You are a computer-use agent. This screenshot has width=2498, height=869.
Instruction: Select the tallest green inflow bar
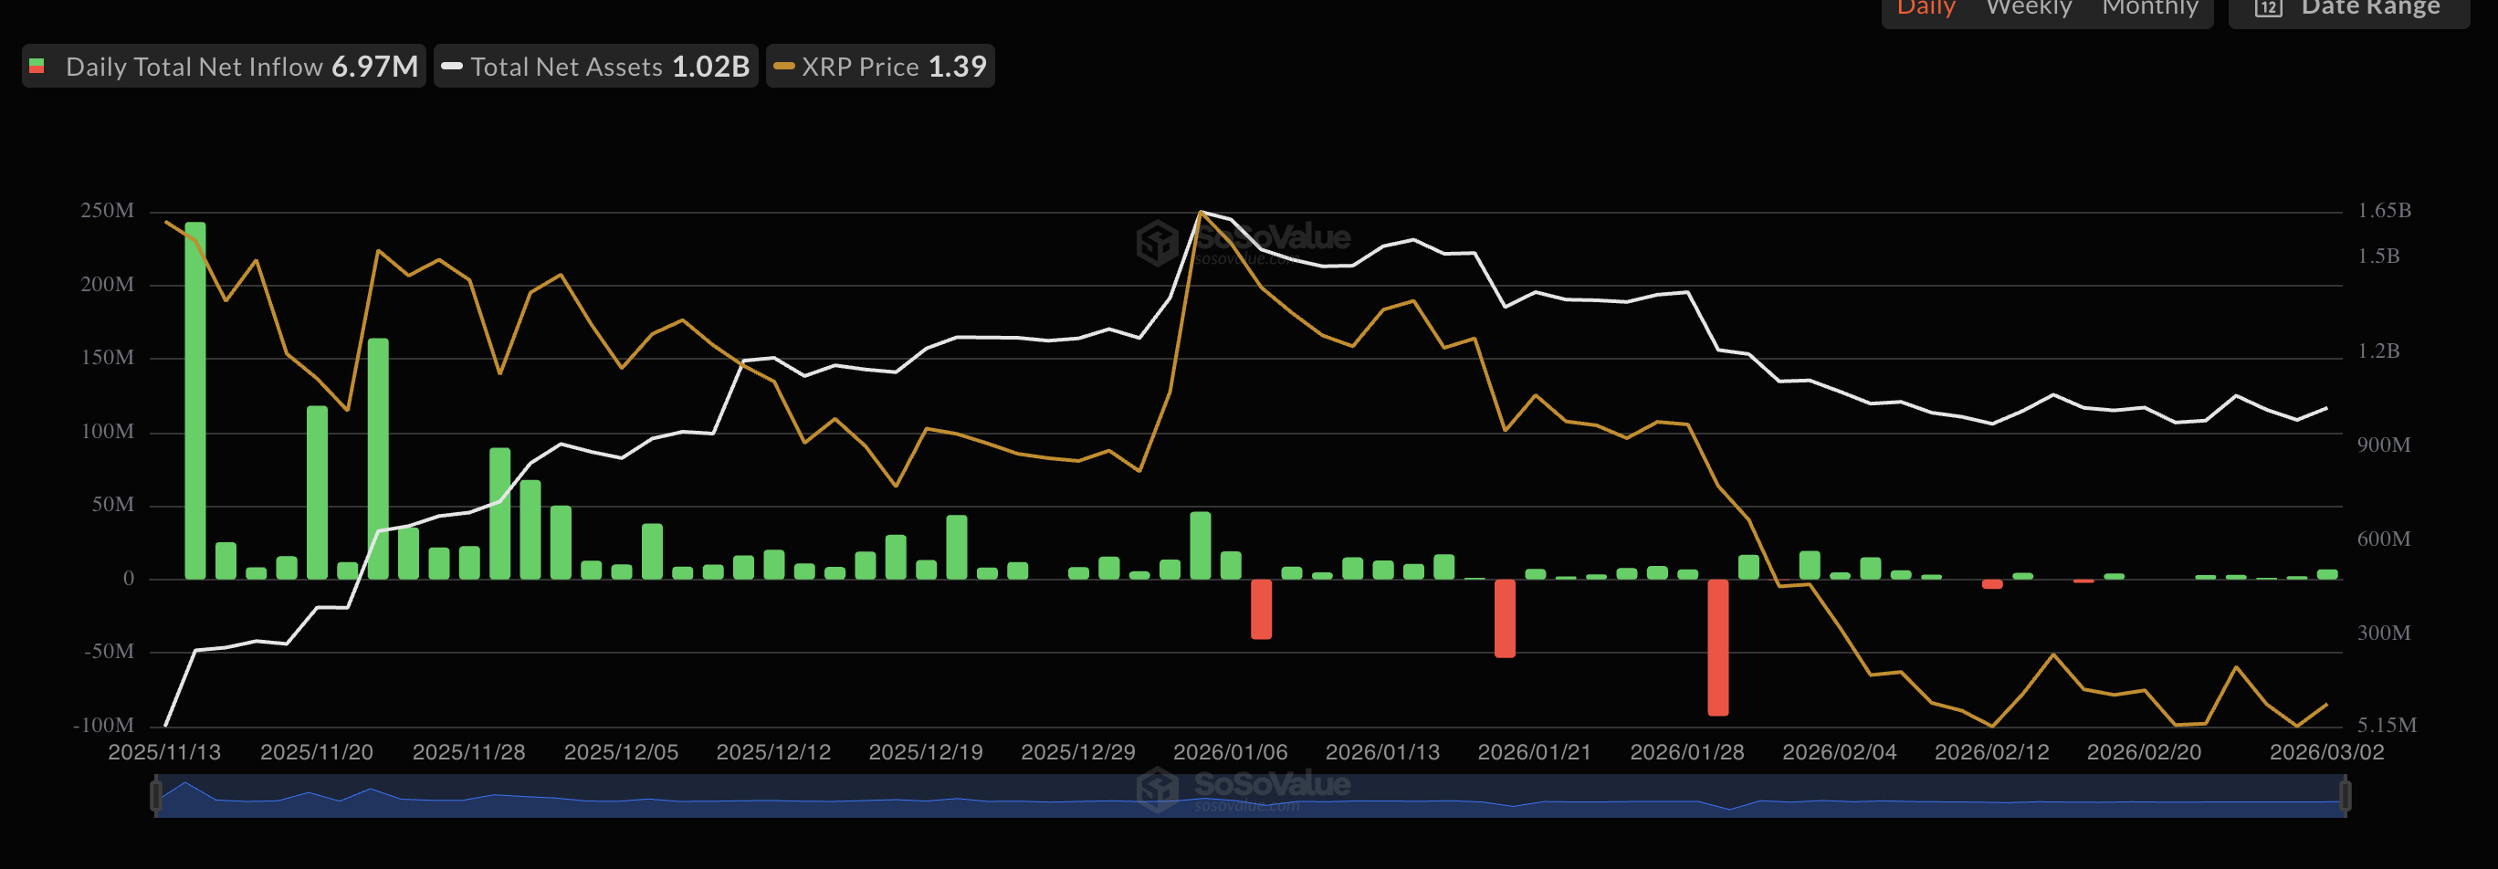(x=194, y=400)
